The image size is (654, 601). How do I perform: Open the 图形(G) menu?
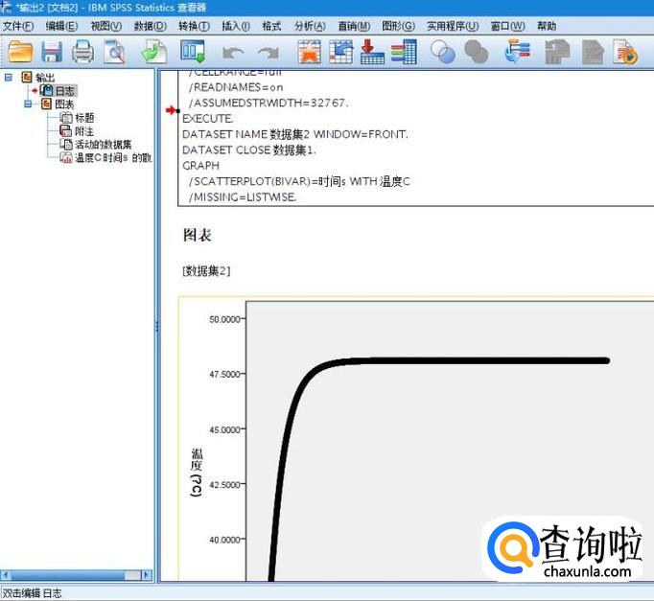398,26
